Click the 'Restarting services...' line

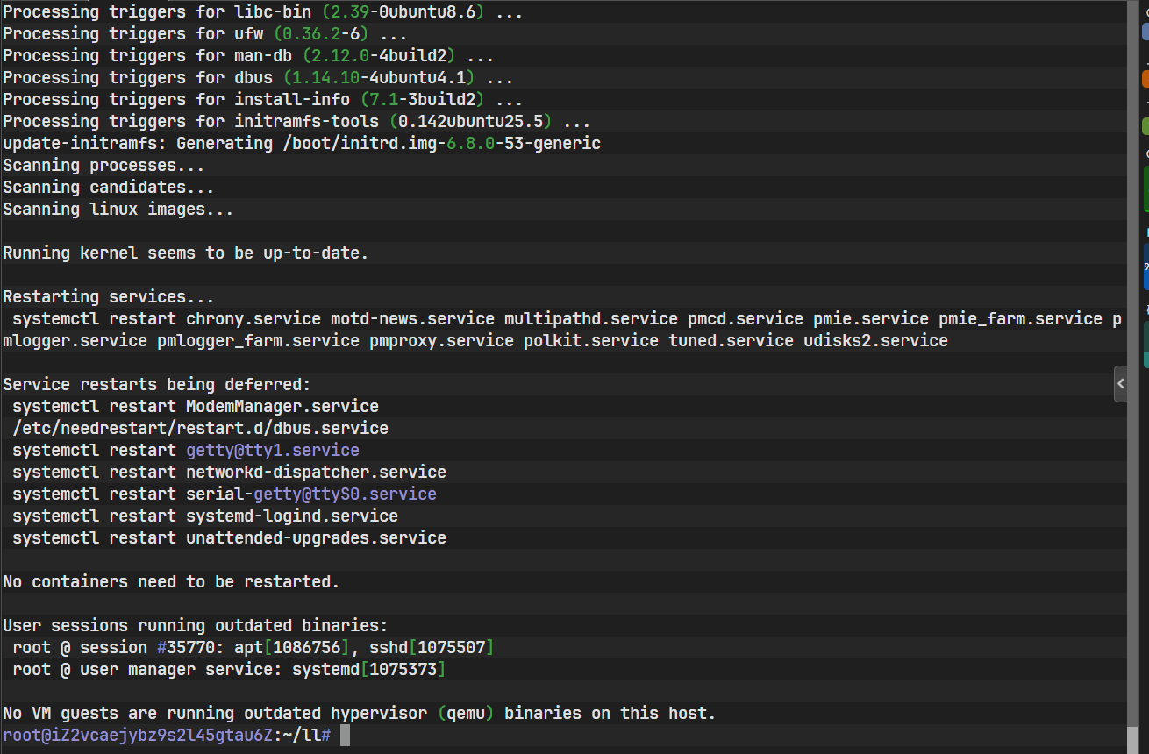coord(108,297)
